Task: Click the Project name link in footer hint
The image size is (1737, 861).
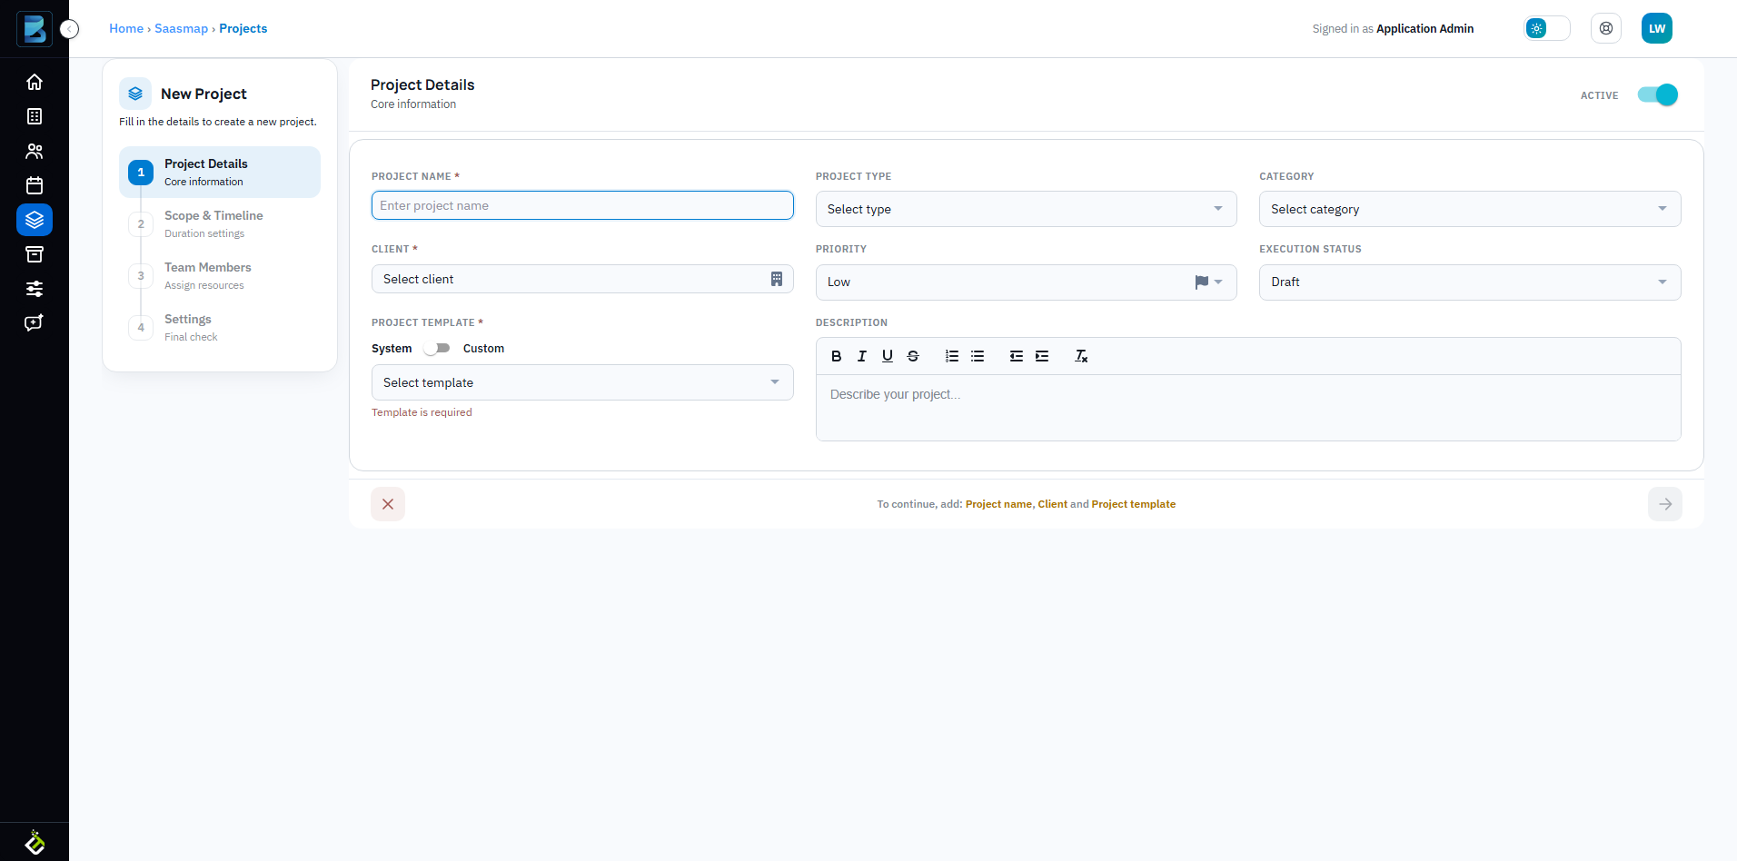Action: (x=998, y=504)
